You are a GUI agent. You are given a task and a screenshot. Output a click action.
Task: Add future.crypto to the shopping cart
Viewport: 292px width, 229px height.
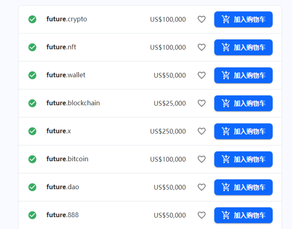click(243, 19)
